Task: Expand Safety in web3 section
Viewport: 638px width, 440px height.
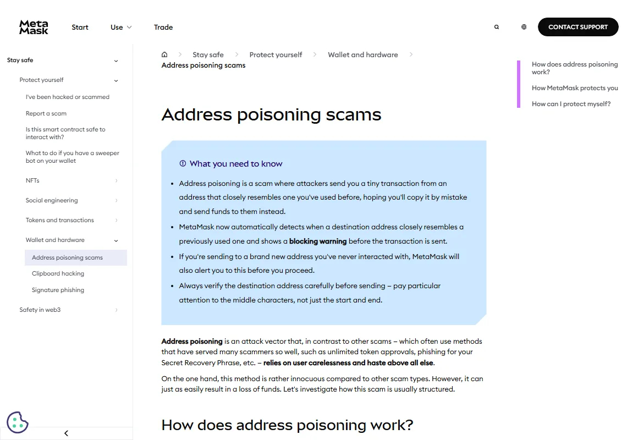Action: 116,310
